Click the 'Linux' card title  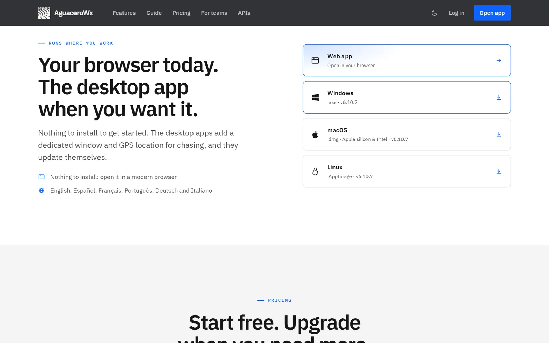[x=335, y=167]
